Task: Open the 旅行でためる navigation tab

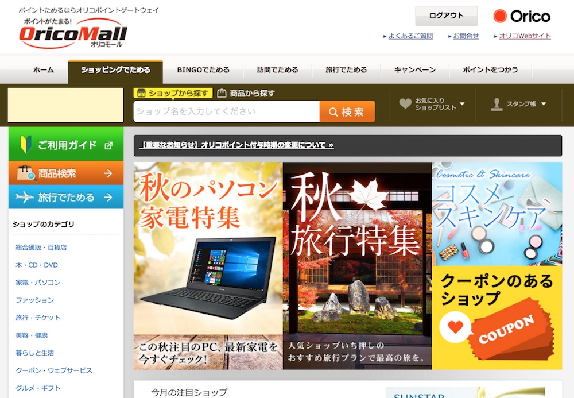Action: pos(346,69)
